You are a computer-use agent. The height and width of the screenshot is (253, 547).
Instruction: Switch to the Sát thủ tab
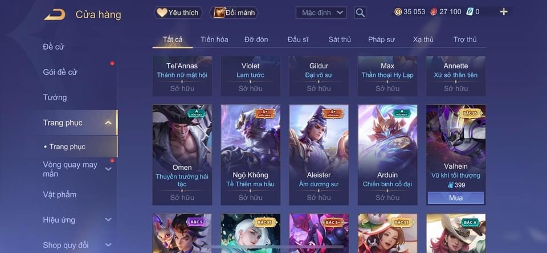click(x=340, y=39)
